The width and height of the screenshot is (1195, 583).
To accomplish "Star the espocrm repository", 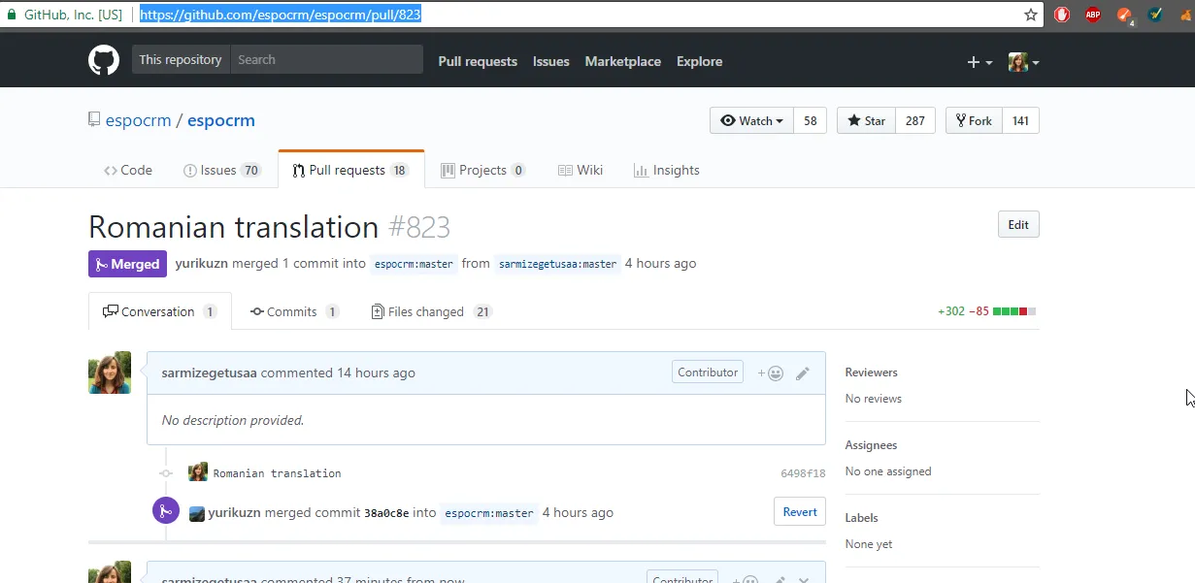I will 866,120.
